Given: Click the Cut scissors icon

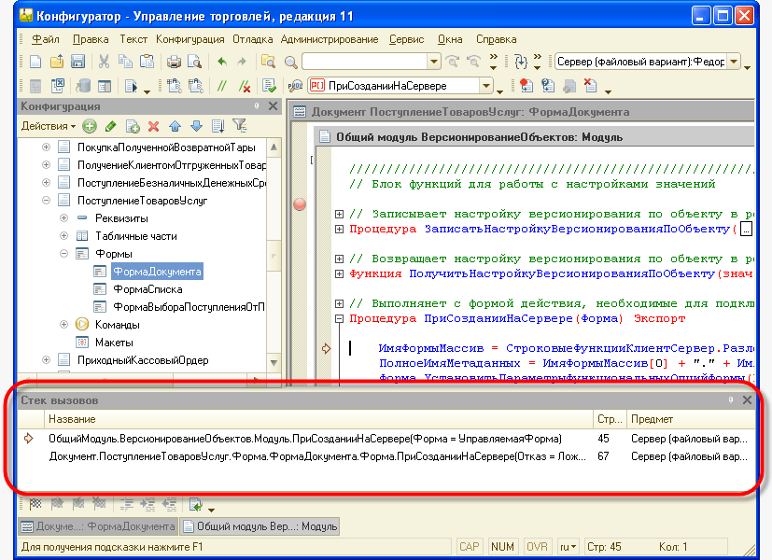Looking at the screenshot, I should (x=104, y=62).
